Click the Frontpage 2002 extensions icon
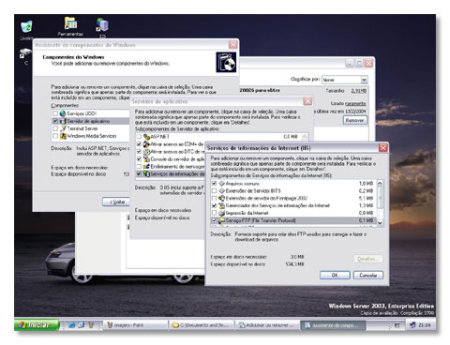Image resolution: width=450 pixels, height=345 pixels. 221,198
